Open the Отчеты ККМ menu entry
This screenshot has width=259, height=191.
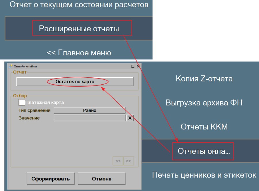point(204,127)
